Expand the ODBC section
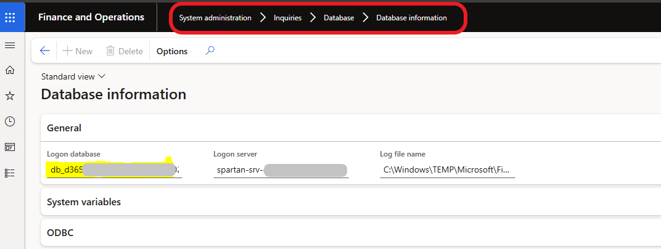Screen dimensions: 661x249 coord(351,232)
